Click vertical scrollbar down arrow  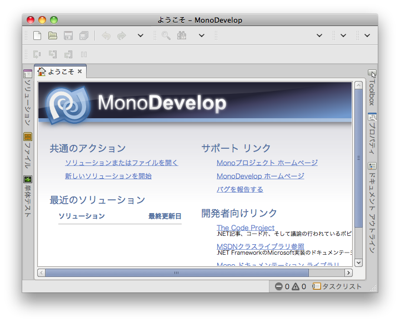point(358,263)
